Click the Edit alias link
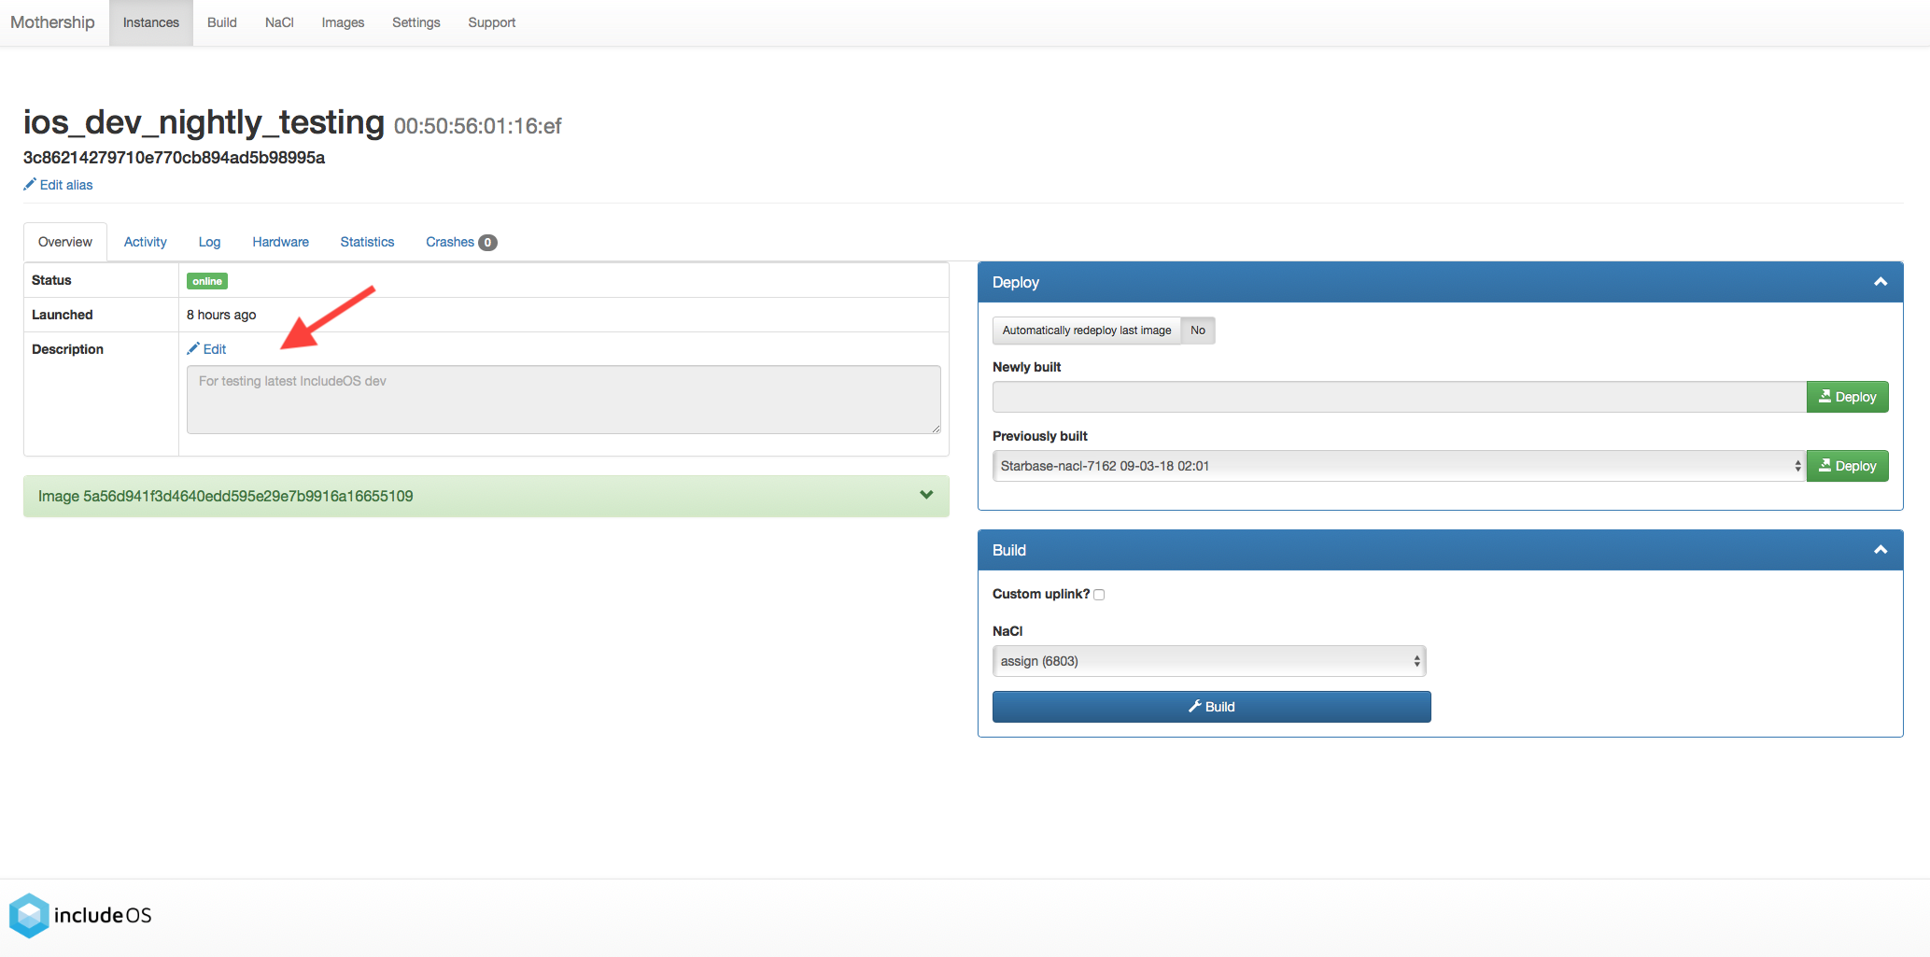The width and height of the screenshot is (1930, 957). pyautogui.click(x=66, y=185)
